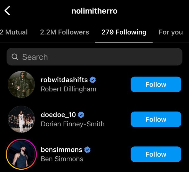Select the 279 Following tab
This screenshot has height=172, width=189.
[x=124, y=32]
